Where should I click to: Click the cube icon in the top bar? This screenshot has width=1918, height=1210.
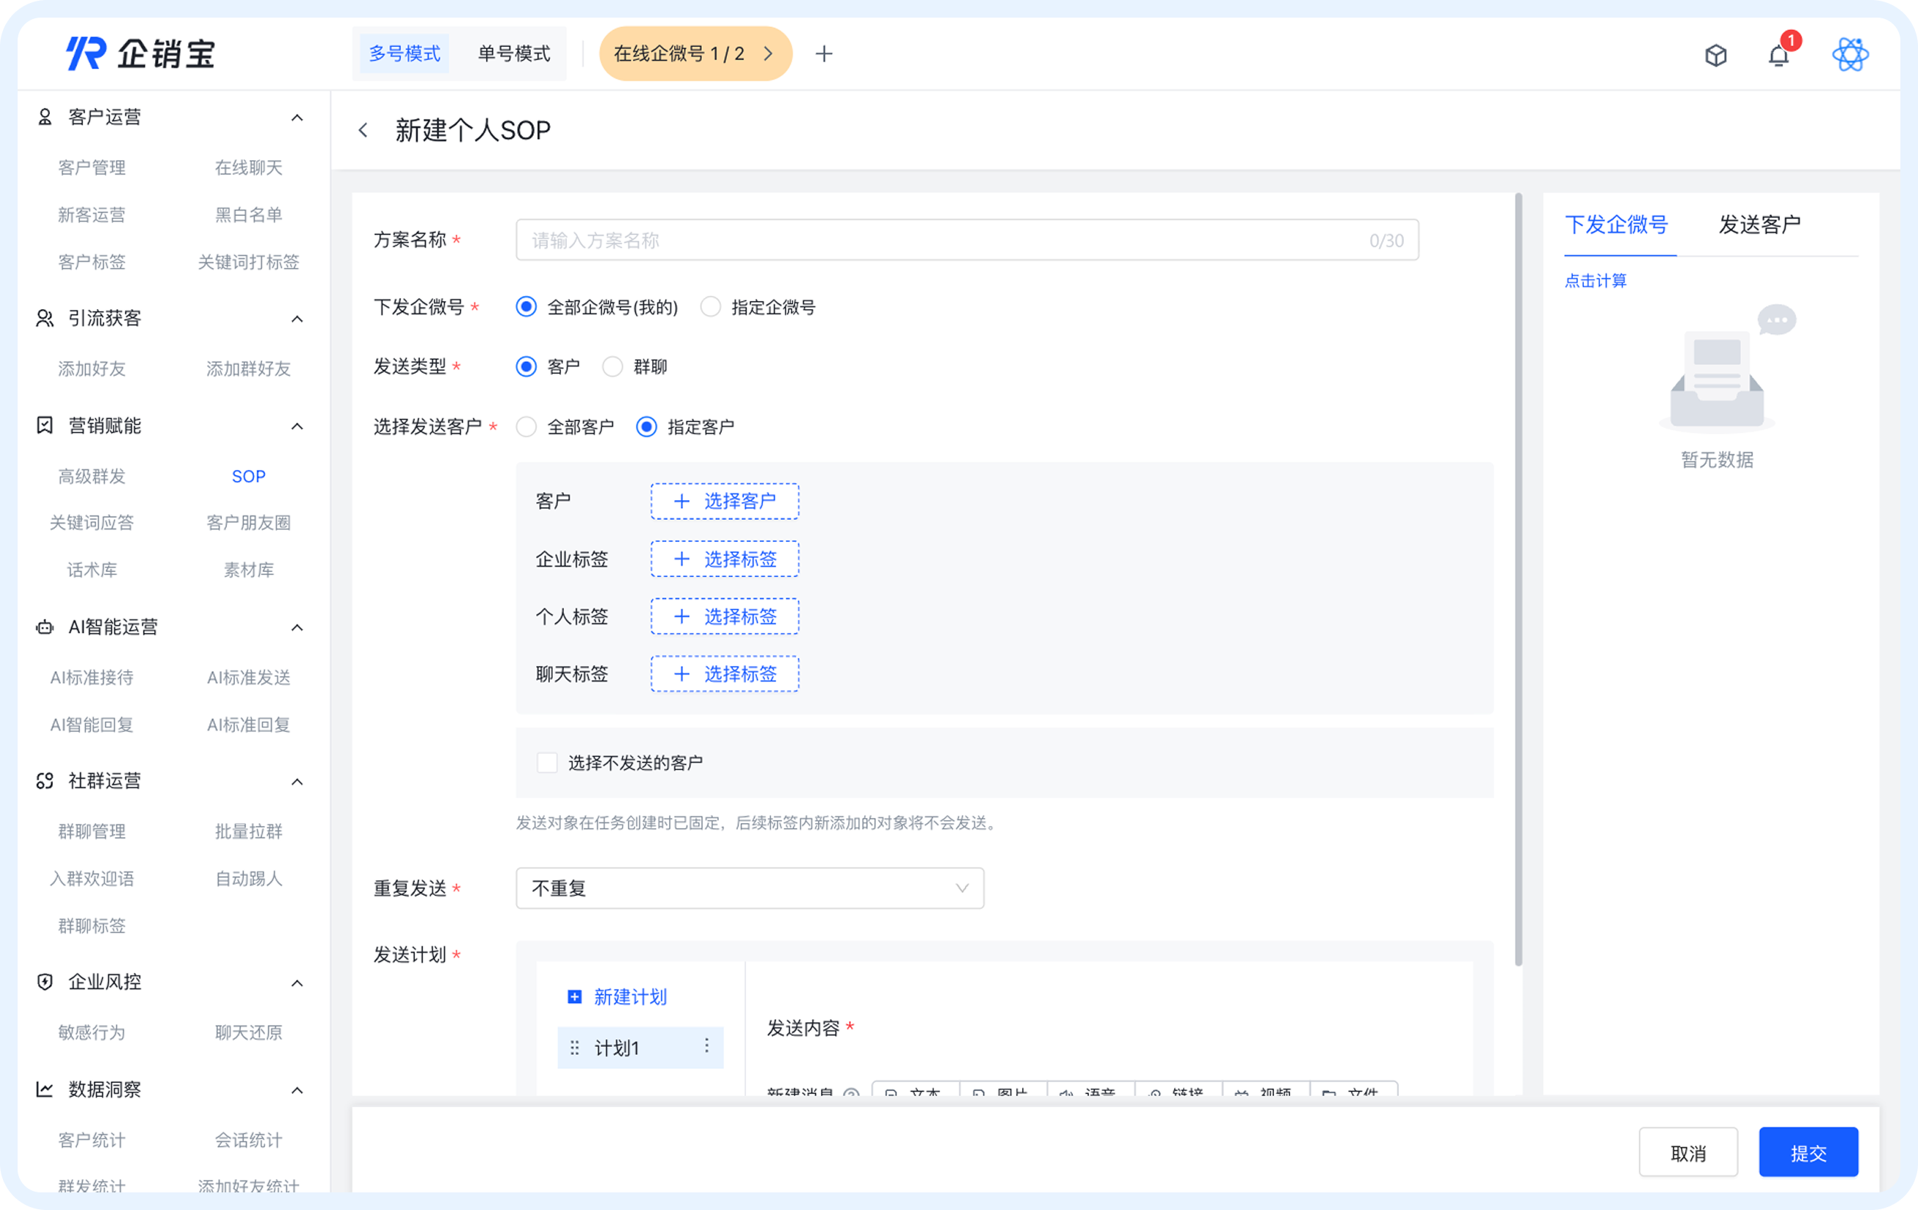pyautogui.click(x=1717, y=54)
